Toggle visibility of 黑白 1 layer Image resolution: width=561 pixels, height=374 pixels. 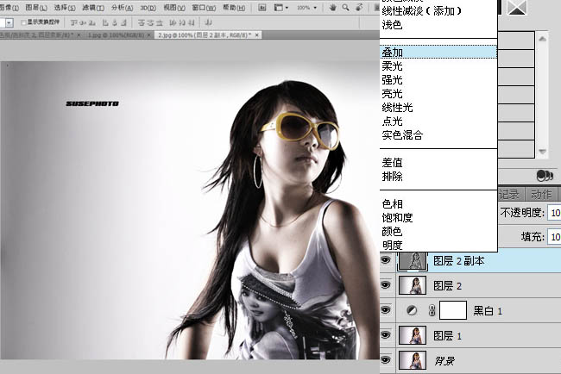(386, 309)
